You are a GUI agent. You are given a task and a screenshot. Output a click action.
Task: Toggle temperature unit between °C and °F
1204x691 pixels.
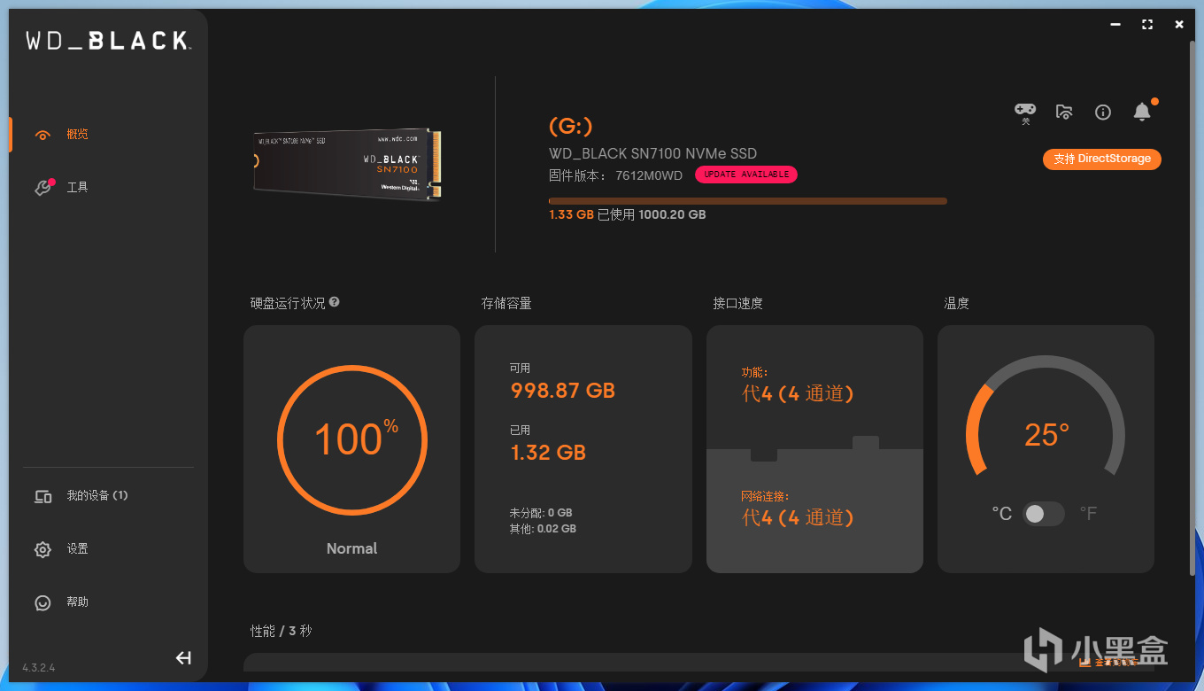click(1044, 514)
